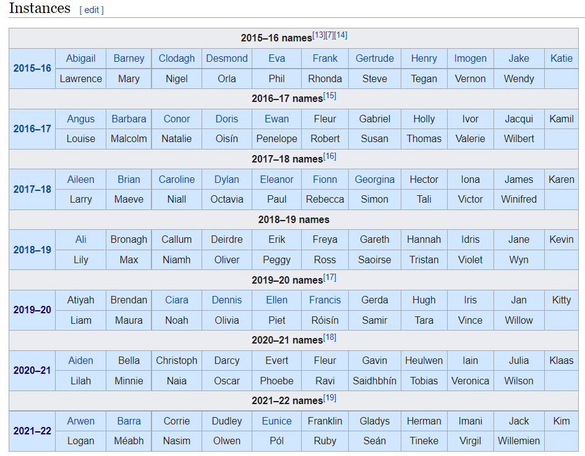This screenshot has height=456, width=585.
Task: Click the Katie storm link
Action: click(x=561, y=59)
